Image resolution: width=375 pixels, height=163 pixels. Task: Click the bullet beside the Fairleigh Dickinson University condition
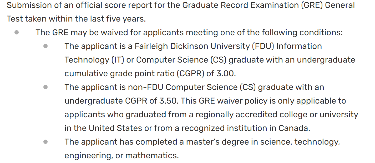pos(45,46)
